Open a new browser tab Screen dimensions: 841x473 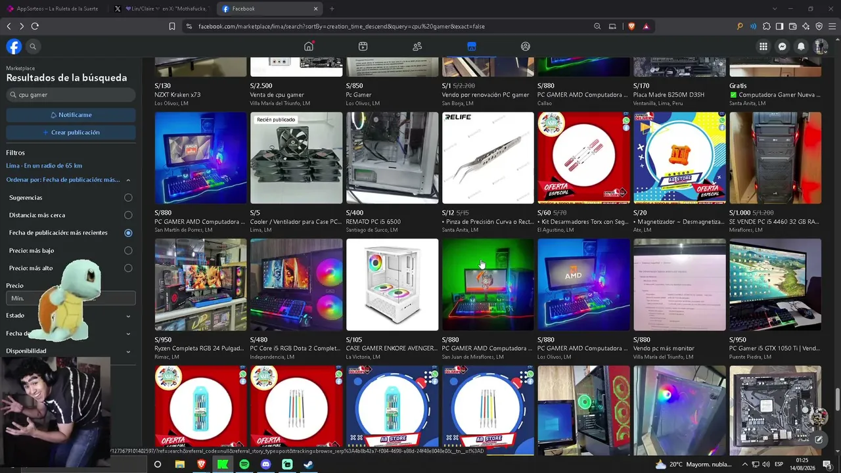pos(332,9)
